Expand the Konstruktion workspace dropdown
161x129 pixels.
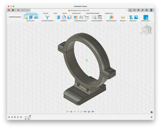15,17
